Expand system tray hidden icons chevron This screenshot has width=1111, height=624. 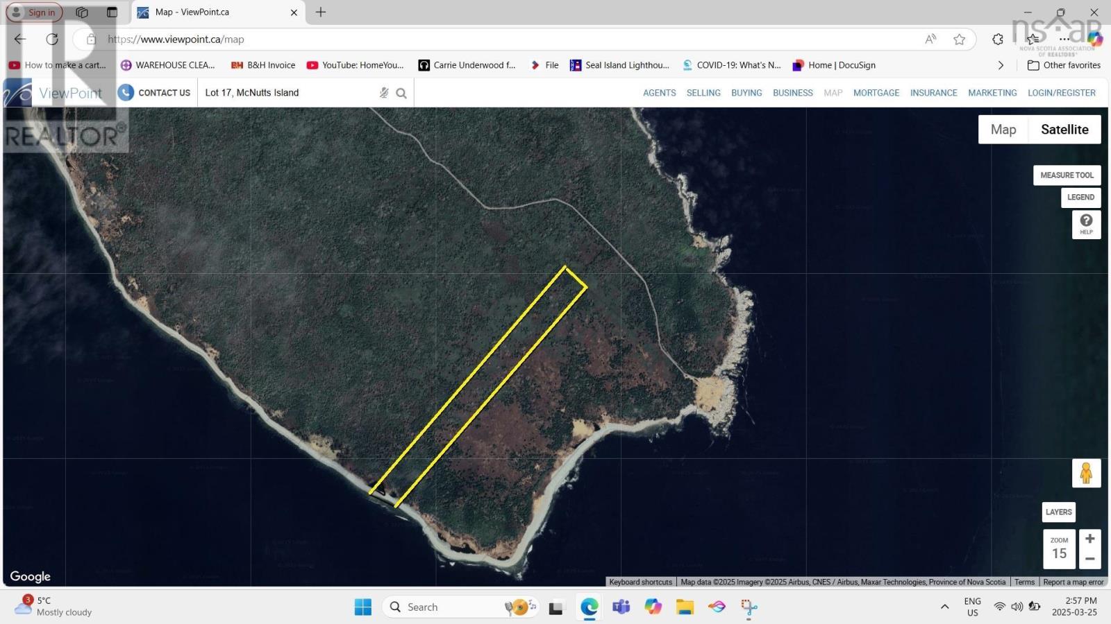[944, 607]
